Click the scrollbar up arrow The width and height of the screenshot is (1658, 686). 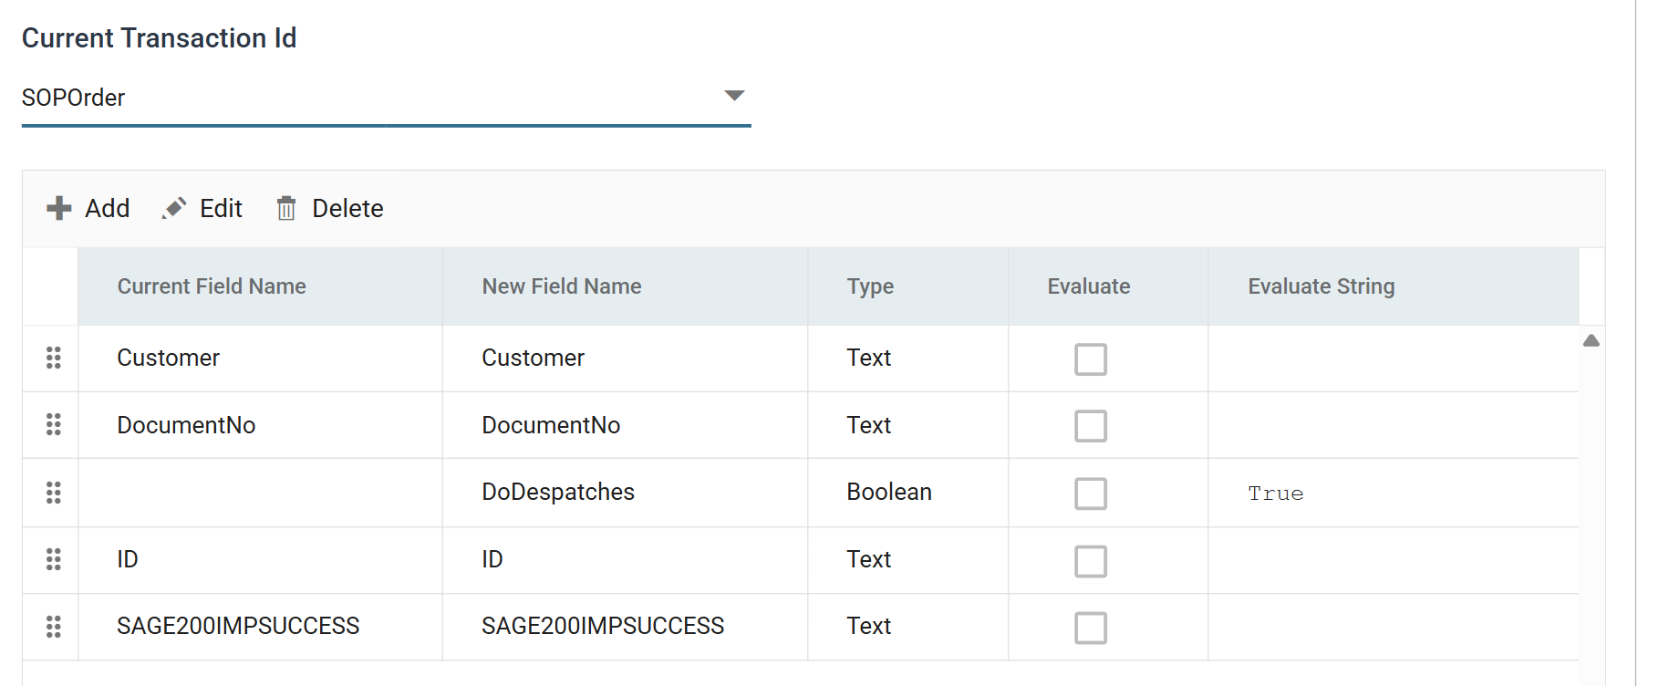pyautogui.click(x=1591, y=340)
